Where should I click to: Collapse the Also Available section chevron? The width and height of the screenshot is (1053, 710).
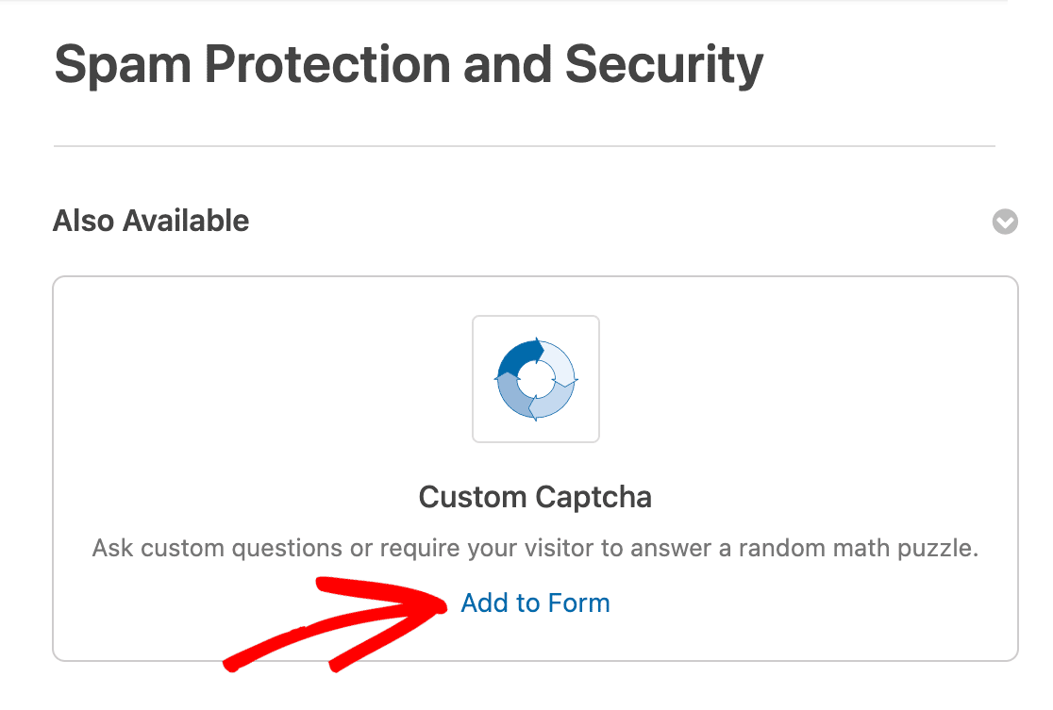(x=1005, y=223)
